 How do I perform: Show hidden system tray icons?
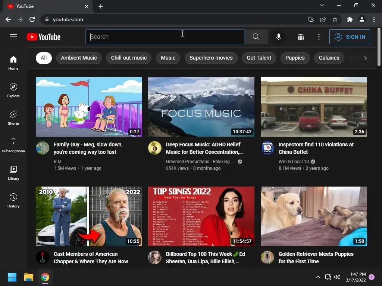pyautogui.click(x=318, y=277)
